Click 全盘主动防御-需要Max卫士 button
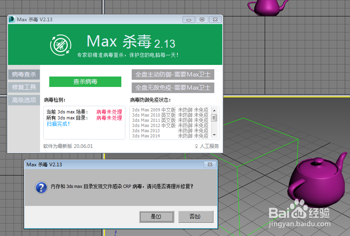Image resolution: width=350 pixels, height=236 pixels. 173,75
